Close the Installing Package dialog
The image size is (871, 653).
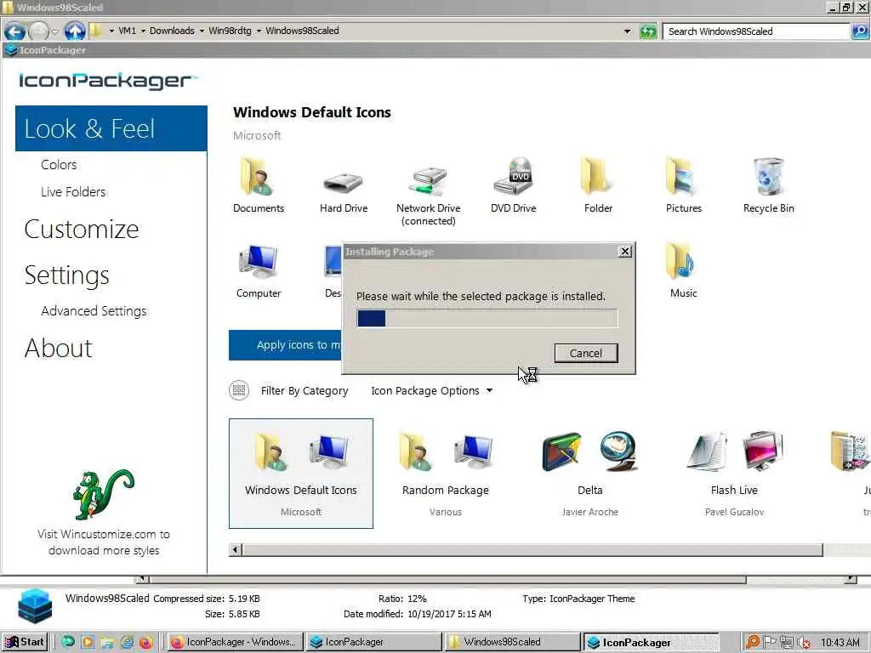click(625, 252)
